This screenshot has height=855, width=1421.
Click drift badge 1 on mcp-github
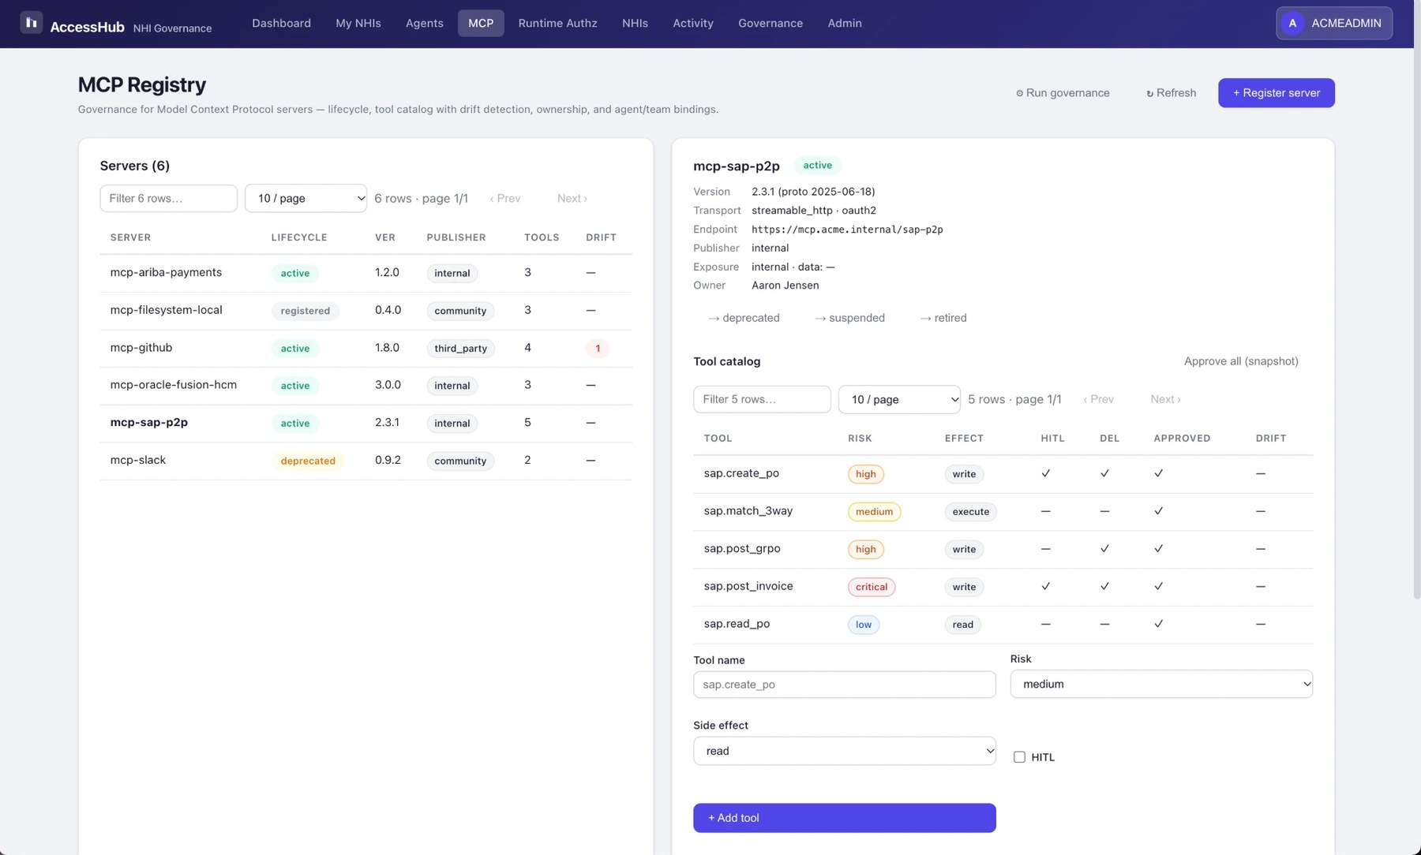[598, 348]
